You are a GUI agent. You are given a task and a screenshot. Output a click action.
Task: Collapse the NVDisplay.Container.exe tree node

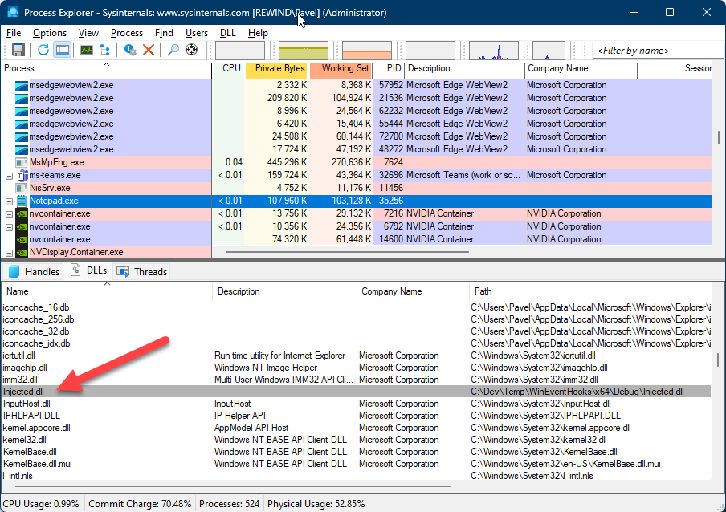click(x=9, y=253)
